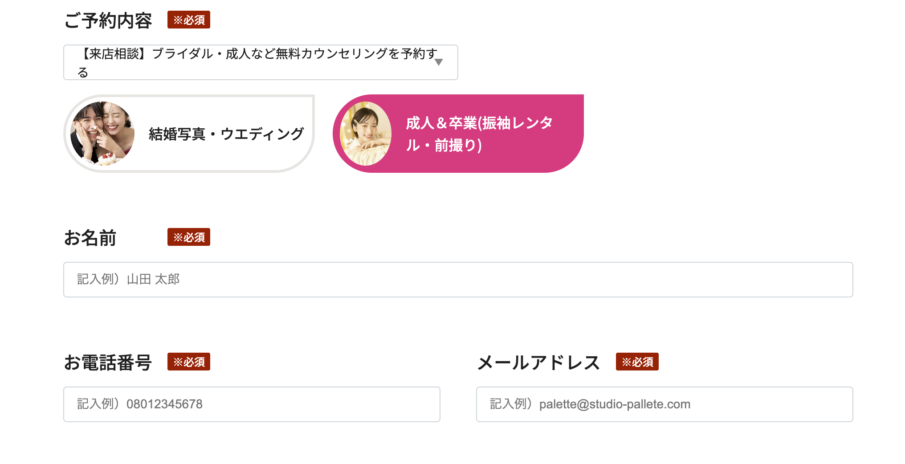
Task: Click the wedding couple photo thumbnail
Action: [x=102, y=134]
